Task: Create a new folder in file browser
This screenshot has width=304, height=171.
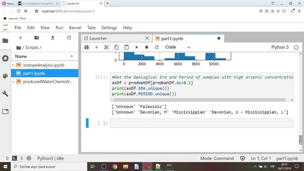Action: point(37,38)
